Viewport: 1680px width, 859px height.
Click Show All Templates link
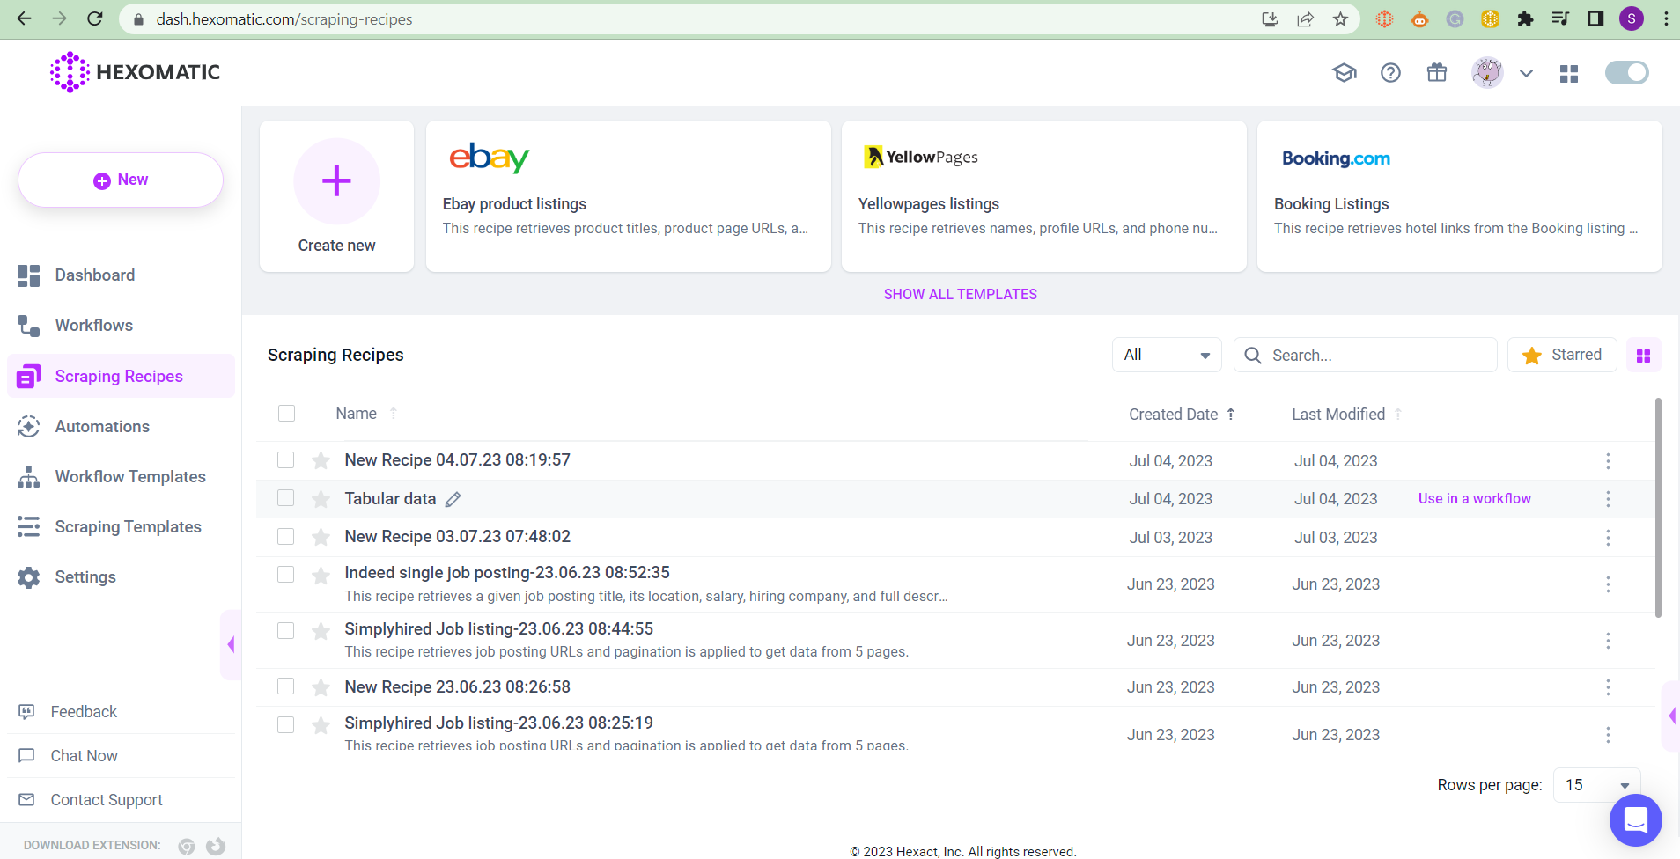click(960, 295)
